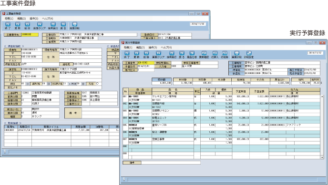This screenshot has height=185, width=328.
Task: Open 処理(1) menu in 工事案件登録 window
Action: [x=9, y=19]
